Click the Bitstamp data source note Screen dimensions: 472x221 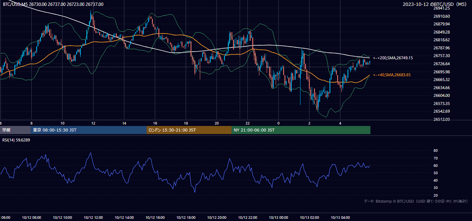pyautogui.click(x=416, y=201)
